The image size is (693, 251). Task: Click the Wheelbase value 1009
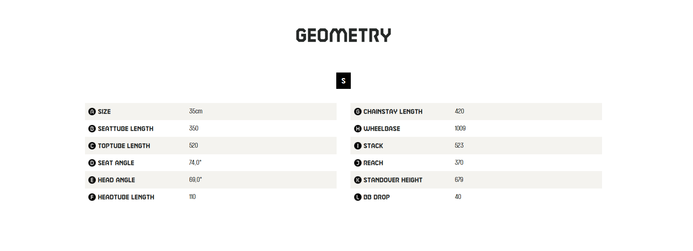click(x=460, y=128)
